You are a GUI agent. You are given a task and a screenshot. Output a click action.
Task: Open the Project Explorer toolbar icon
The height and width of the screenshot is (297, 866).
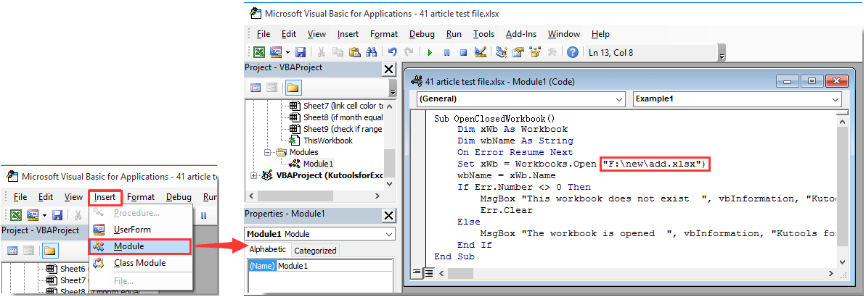pos(501,52)
